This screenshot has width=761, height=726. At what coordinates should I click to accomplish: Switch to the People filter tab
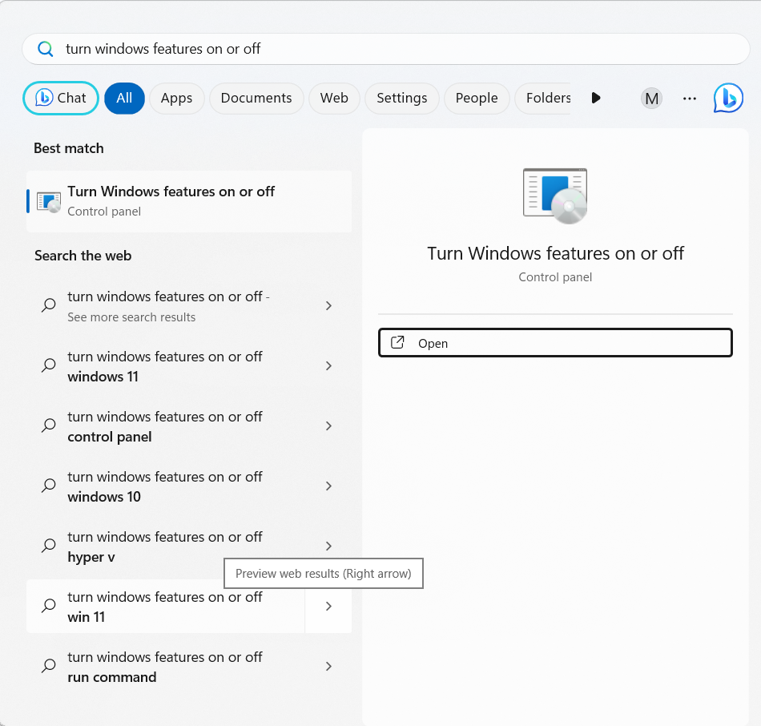(477, 98)
